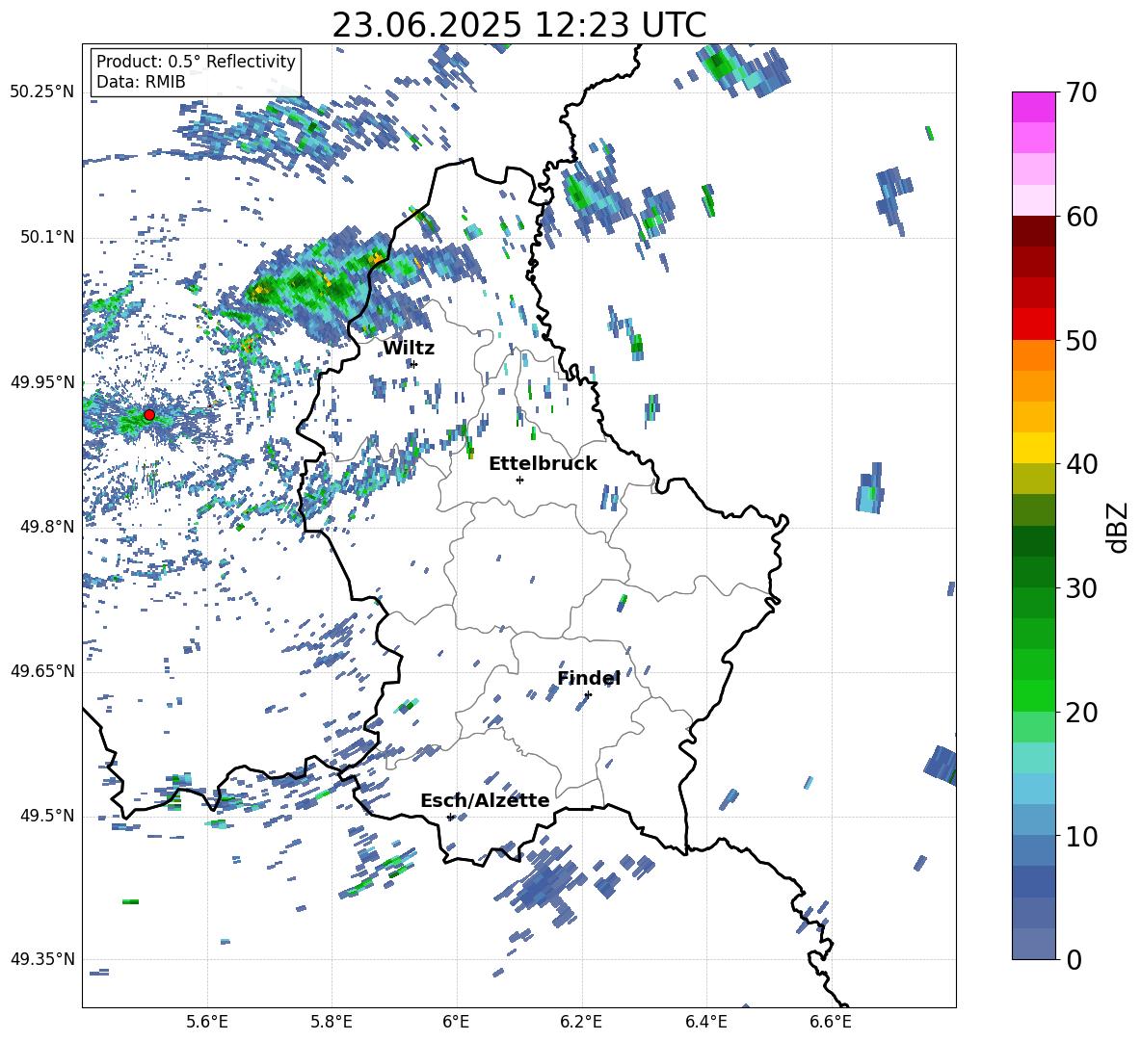Screen dimensions: 1141x1041
Task: Click the cross marker under Findel
Action: [588, 694]
